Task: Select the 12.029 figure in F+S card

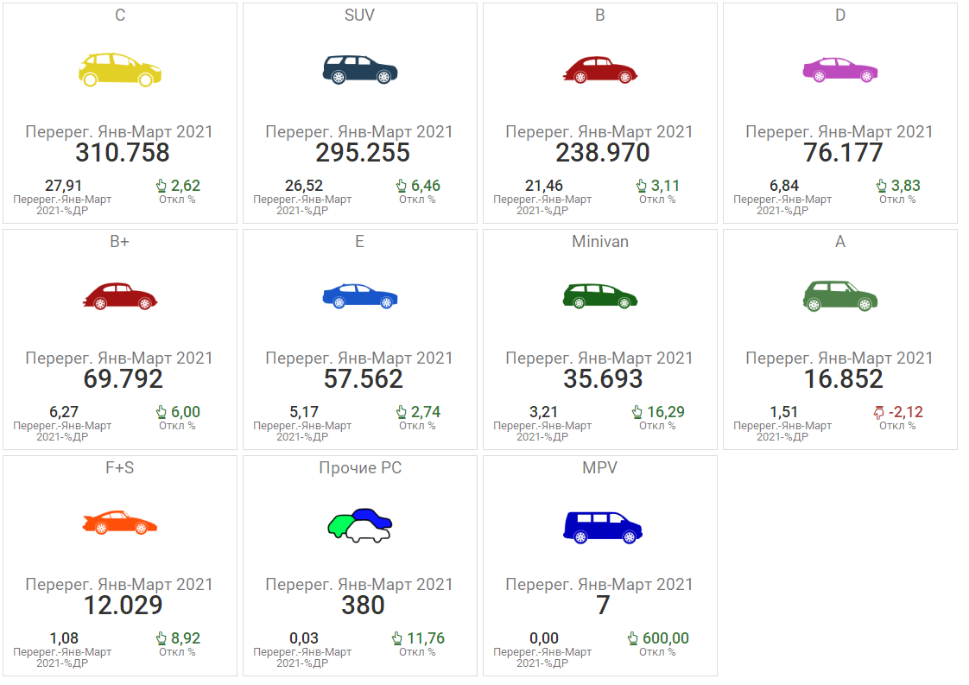Action: pyautogui.click(x=123, y=606)
